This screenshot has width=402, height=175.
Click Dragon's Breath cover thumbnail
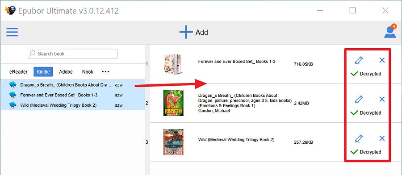tap(174, 103)
